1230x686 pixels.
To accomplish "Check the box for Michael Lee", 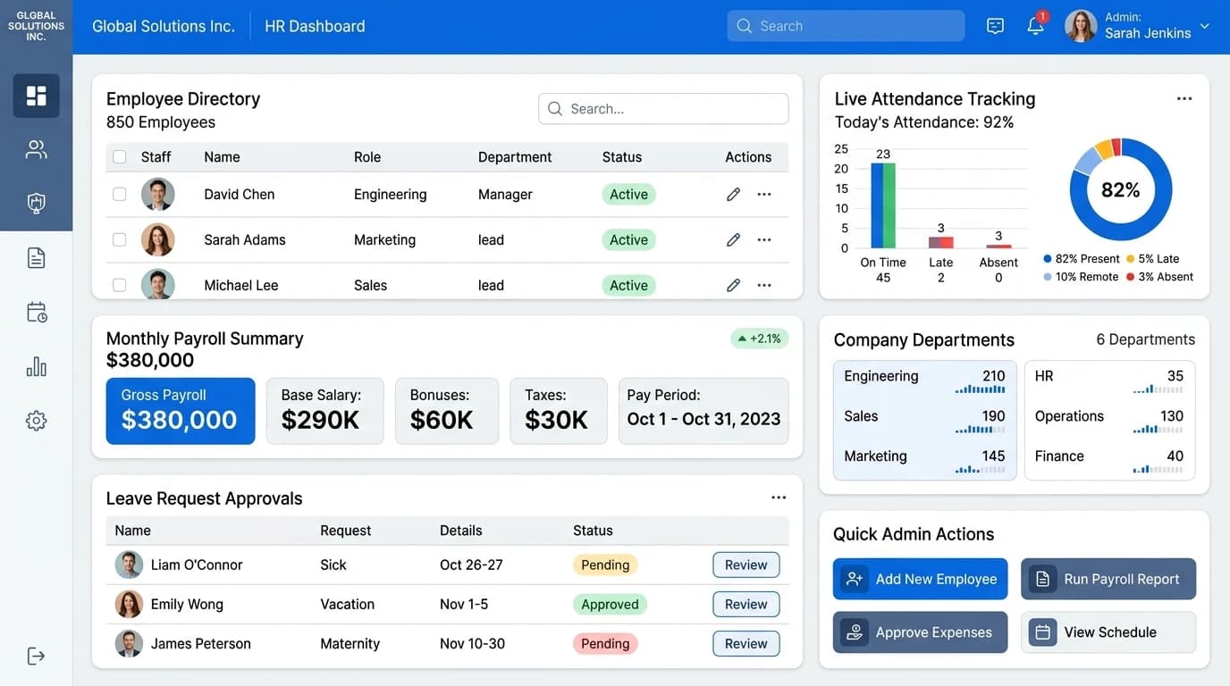I will (120, 286).
